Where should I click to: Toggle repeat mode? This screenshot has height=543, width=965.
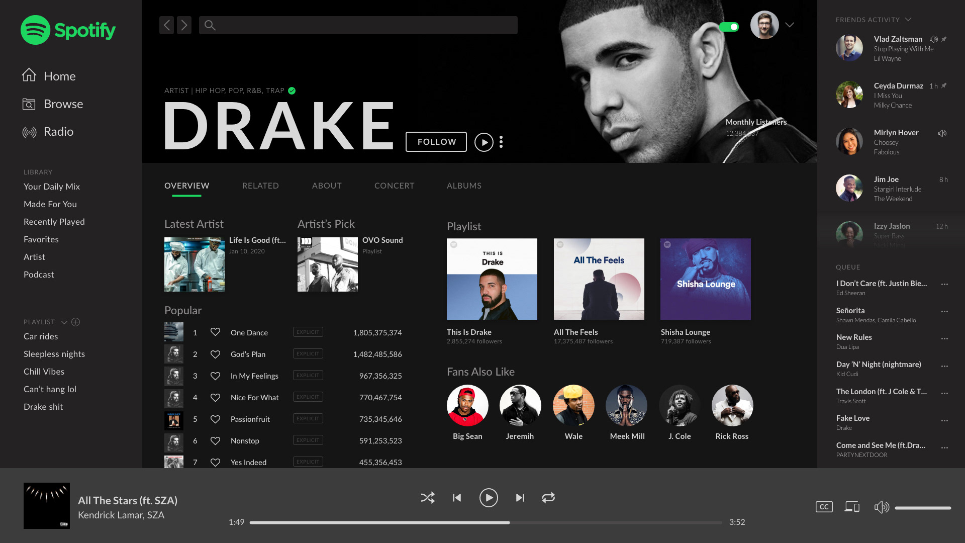(548, 498)
